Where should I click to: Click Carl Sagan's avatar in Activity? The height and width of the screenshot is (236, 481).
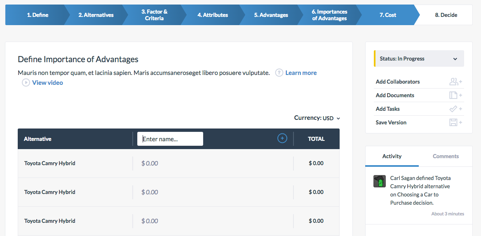(x=380, y=182)
